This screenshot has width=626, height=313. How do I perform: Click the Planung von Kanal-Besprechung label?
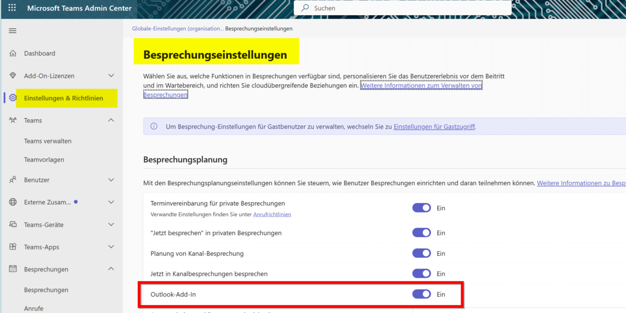(197, 253)
